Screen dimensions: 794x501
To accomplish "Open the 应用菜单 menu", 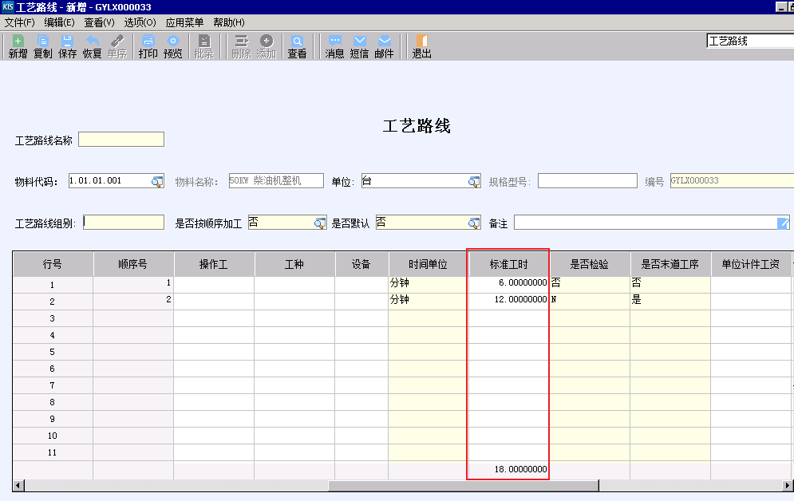I will pos(184,22).
